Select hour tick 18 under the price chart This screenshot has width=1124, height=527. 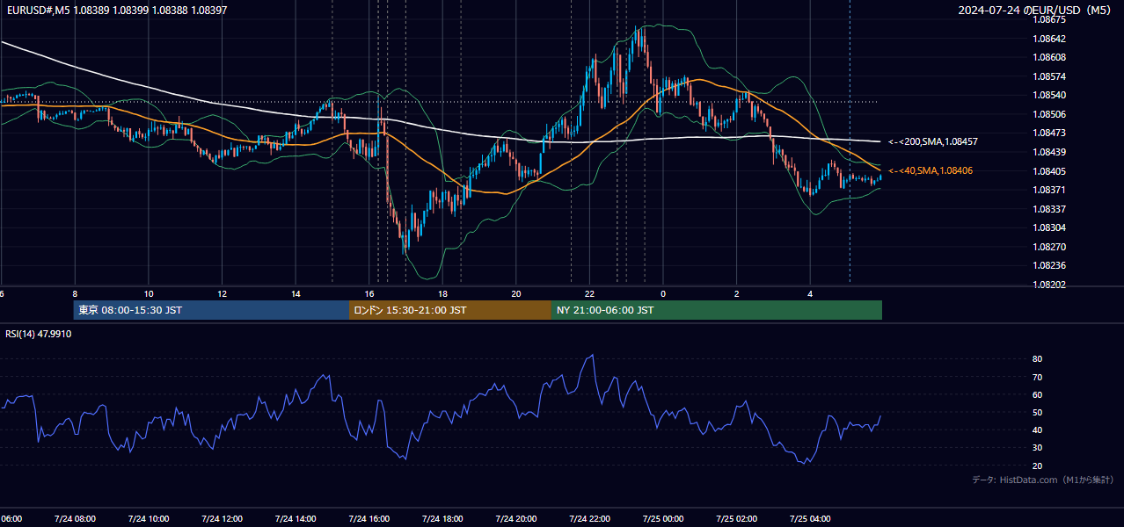coord(442,293)
